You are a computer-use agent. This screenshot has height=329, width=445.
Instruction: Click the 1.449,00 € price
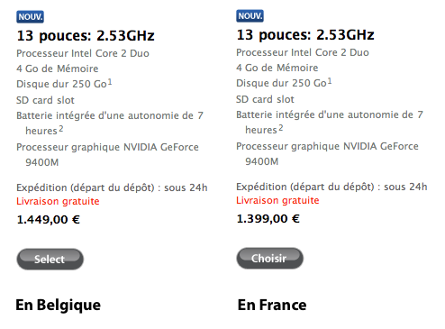[49, 219]
